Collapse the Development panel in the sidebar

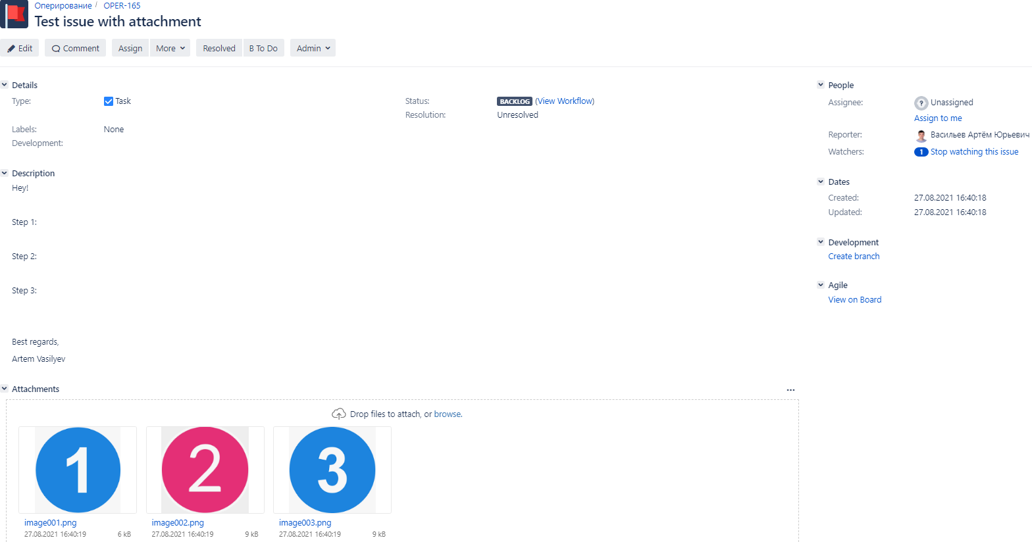pos(821,242)
